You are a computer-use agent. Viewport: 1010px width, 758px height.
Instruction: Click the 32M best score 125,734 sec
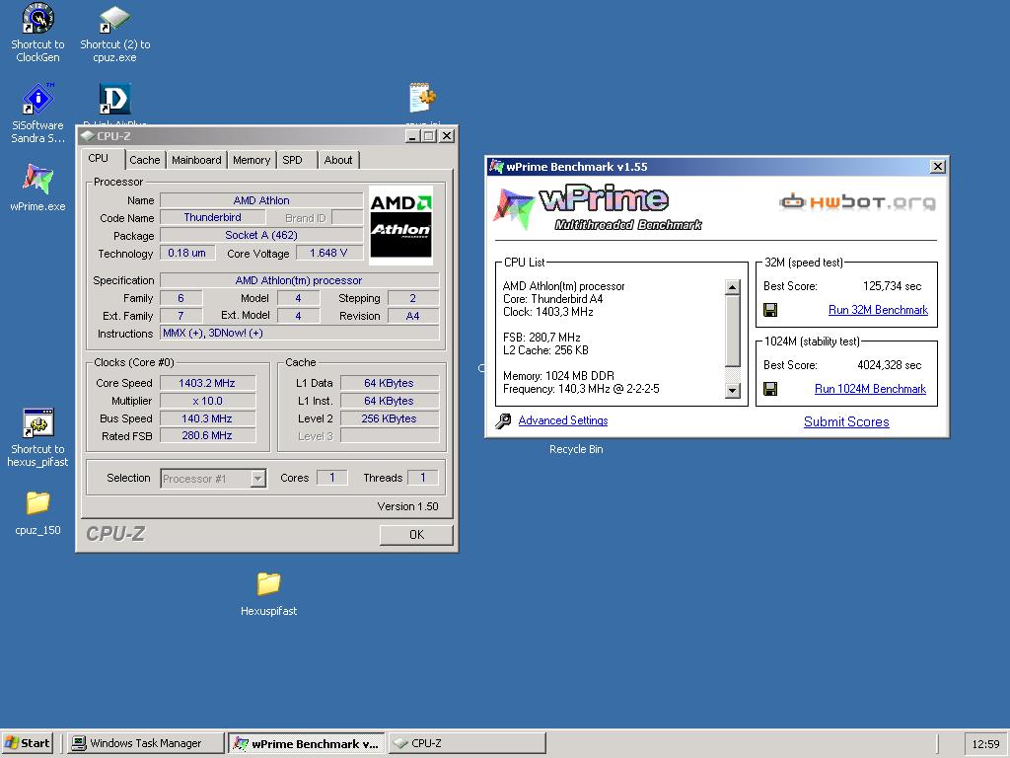click(x=892, y=286)
